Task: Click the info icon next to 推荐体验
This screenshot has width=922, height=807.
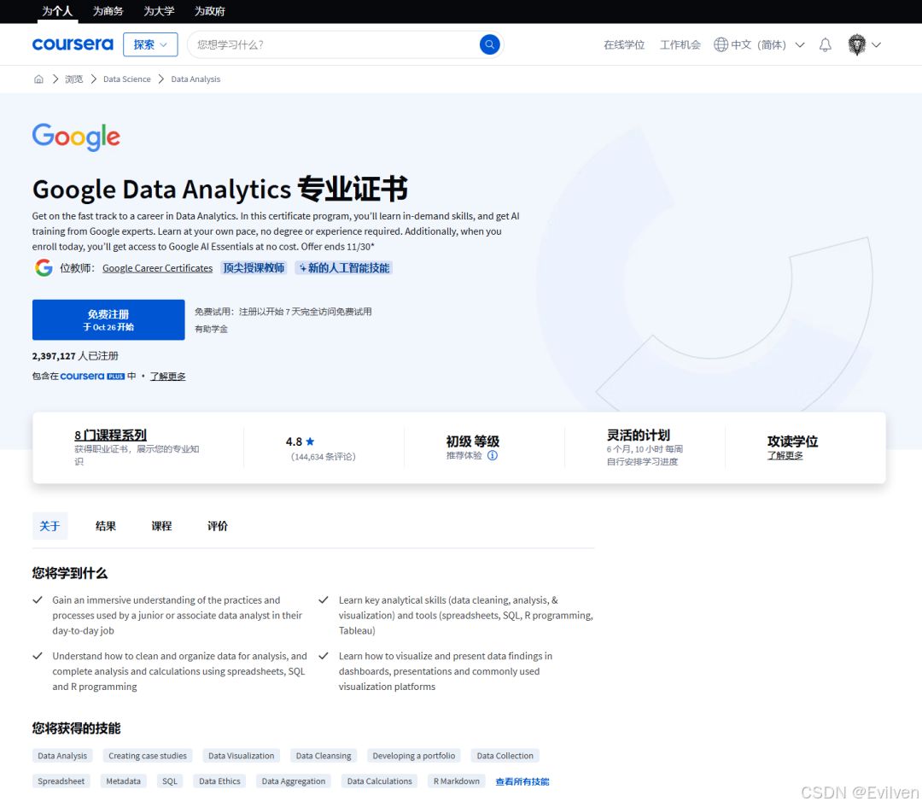Action: 493,455
